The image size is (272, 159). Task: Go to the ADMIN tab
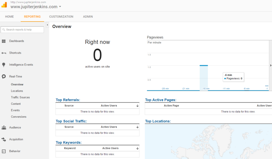(x=88, y=17)
